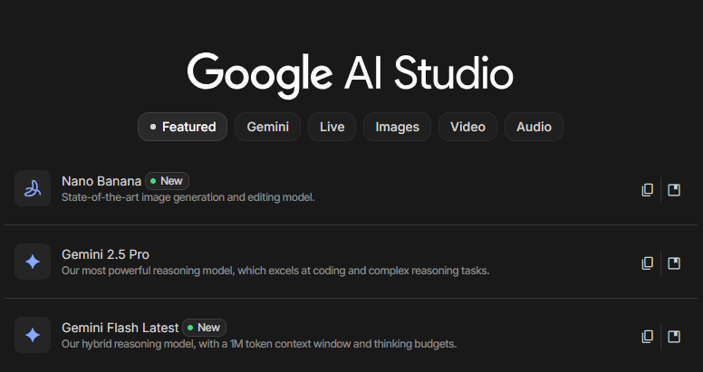Click 'Our most powerful reasoning model' description

(x=275, y=271)
